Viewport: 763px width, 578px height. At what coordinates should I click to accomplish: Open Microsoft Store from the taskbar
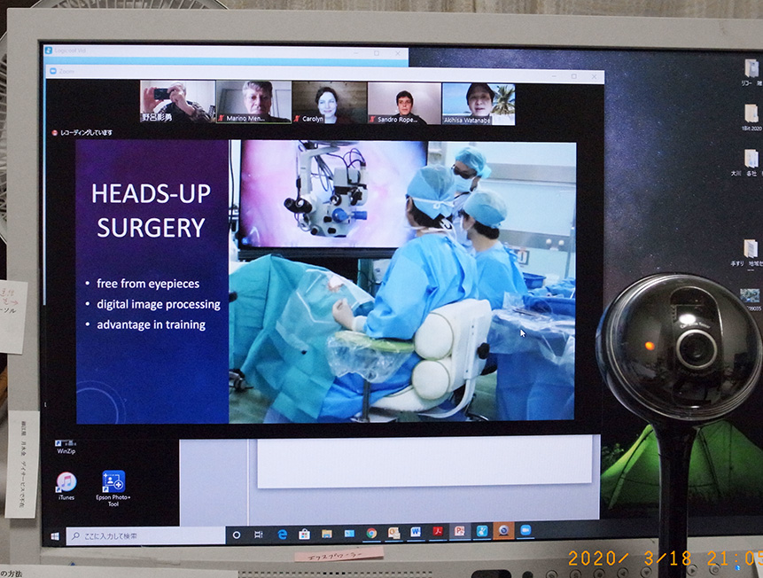(x=305, y=535)
